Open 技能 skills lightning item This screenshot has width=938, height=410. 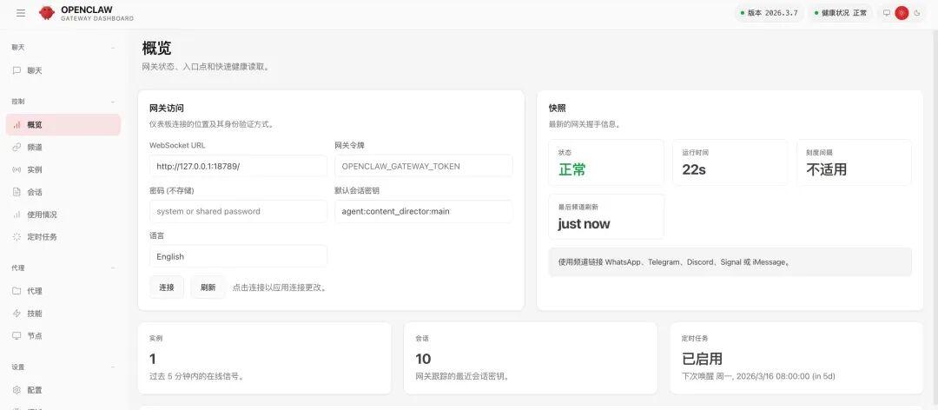pyautogui.click(x=35, y=314)
